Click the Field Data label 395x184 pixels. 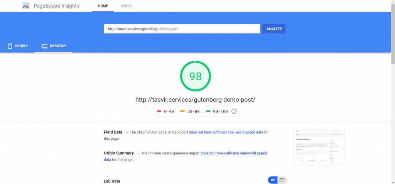113,132
